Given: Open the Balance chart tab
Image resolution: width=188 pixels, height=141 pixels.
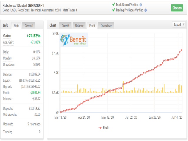Looking at the screenshot, I should pos(79,26).
